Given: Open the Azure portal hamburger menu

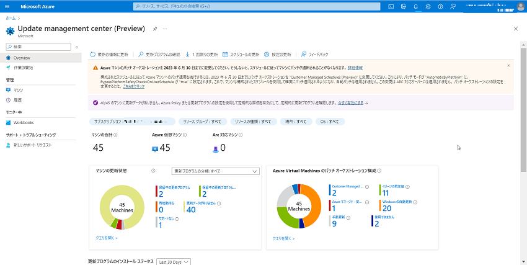Looking at the screenshot, I should pos(7,6).
